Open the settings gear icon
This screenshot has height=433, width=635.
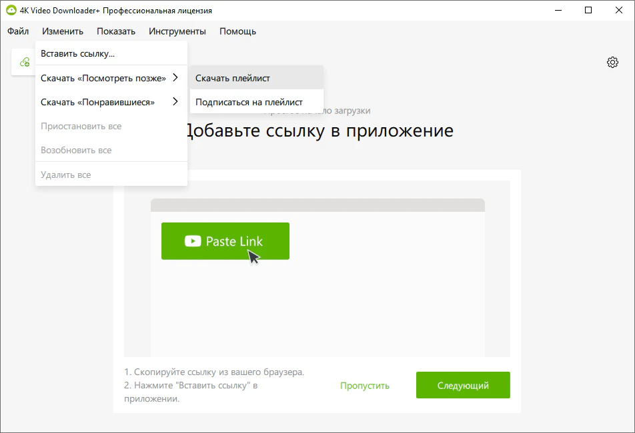pos(612,62)
